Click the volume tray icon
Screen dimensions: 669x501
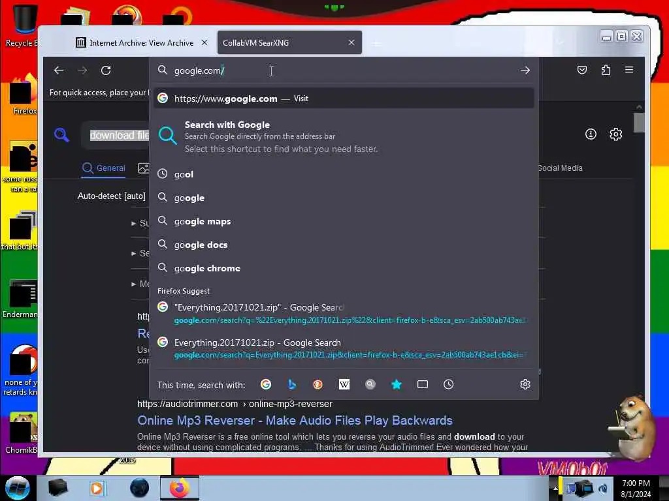pos(603,489)
